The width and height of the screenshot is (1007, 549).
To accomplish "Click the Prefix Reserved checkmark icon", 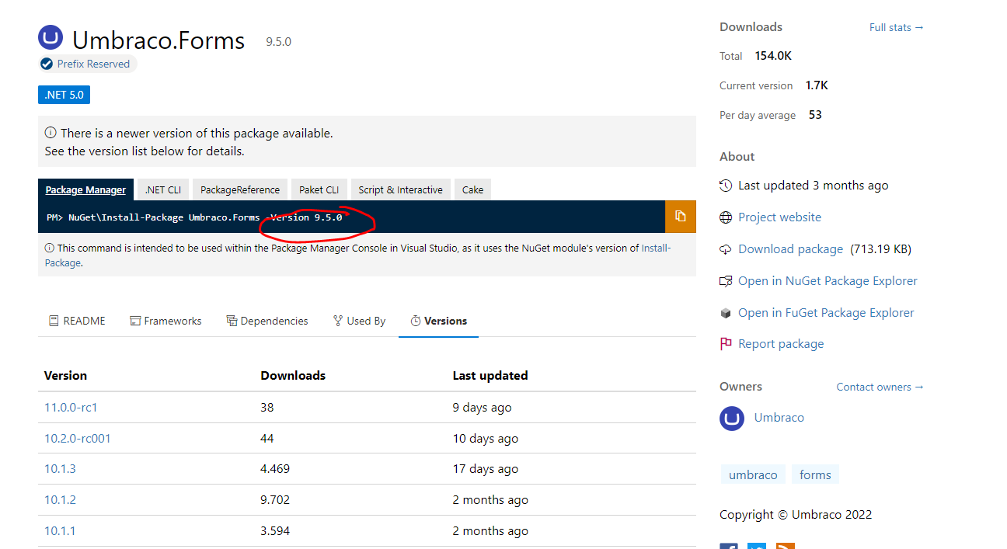I will pyautogui.click(x=47, y=64).
